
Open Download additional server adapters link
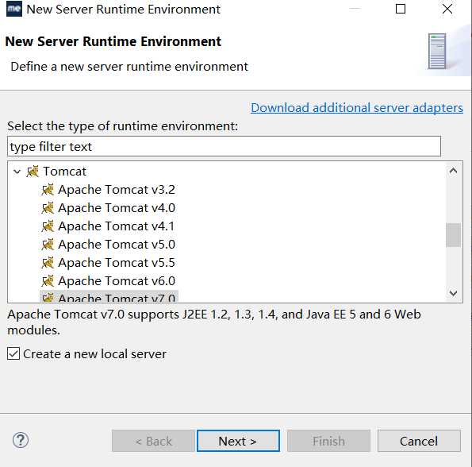pyautogui.click(x=357, y=108)
